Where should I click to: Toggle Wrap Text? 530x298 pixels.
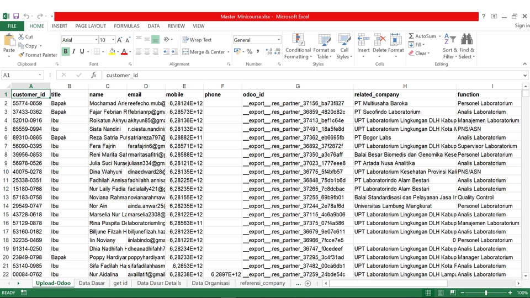197,40
